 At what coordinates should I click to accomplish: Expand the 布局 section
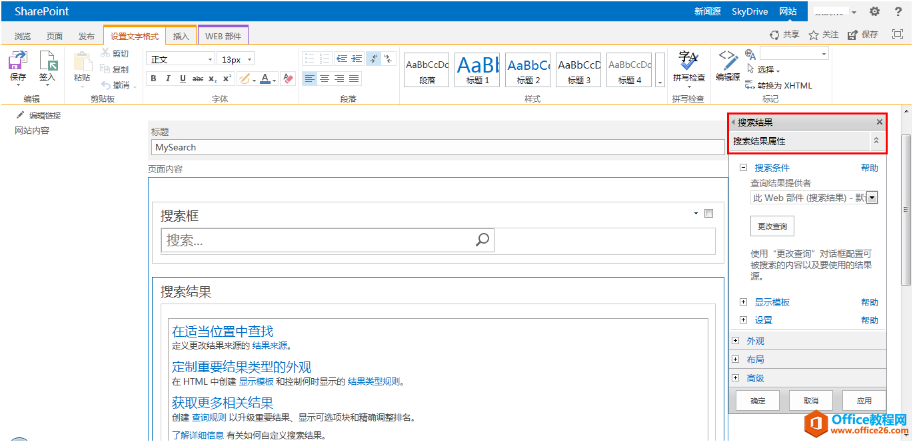tap(736, 359)
